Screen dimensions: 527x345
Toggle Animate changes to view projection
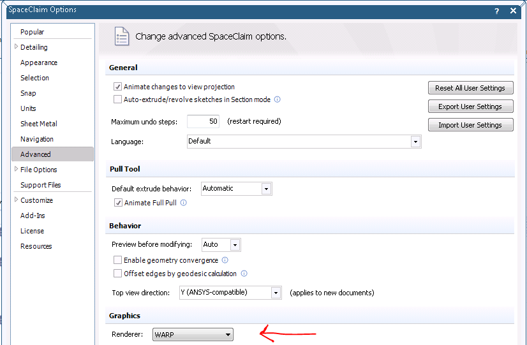[117, 87]
